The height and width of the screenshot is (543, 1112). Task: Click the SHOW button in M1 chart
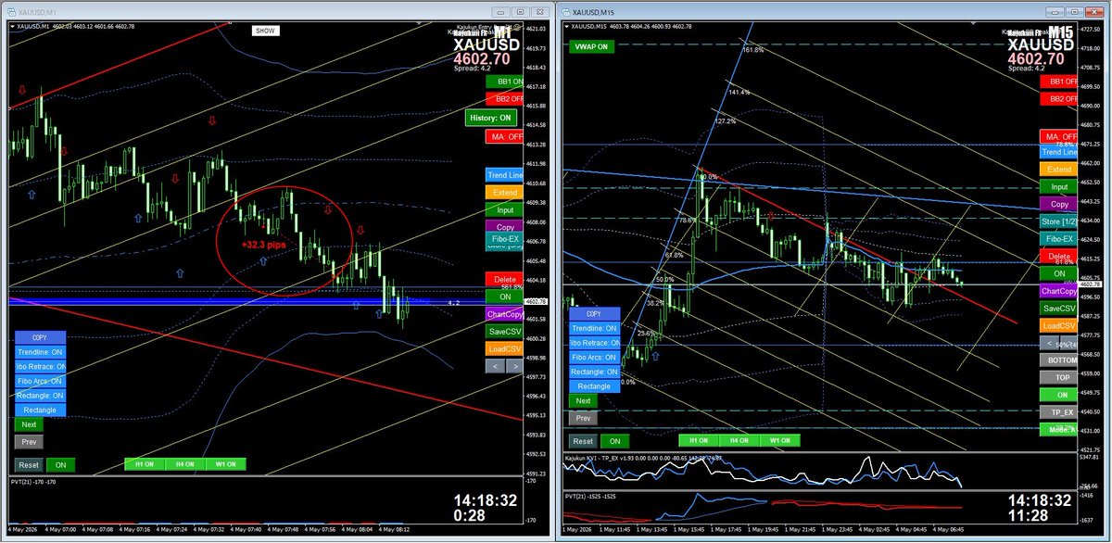(x=266, y=31)
